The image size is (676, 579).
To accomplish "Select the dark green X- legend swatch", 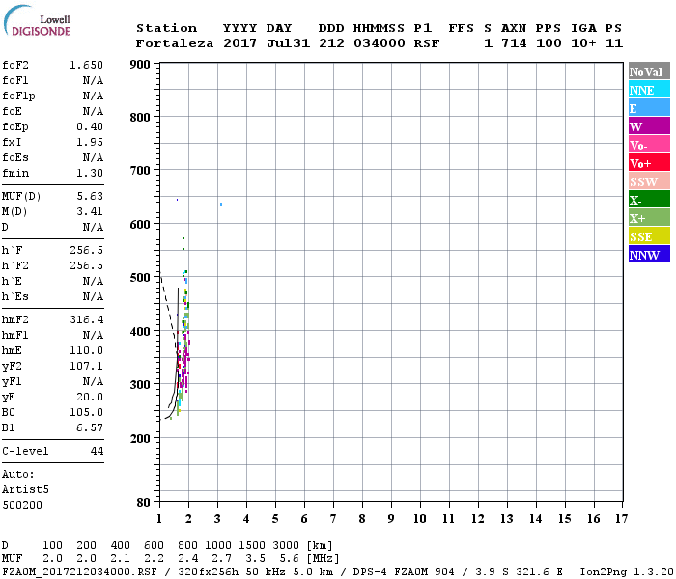I will pos(648,200).
